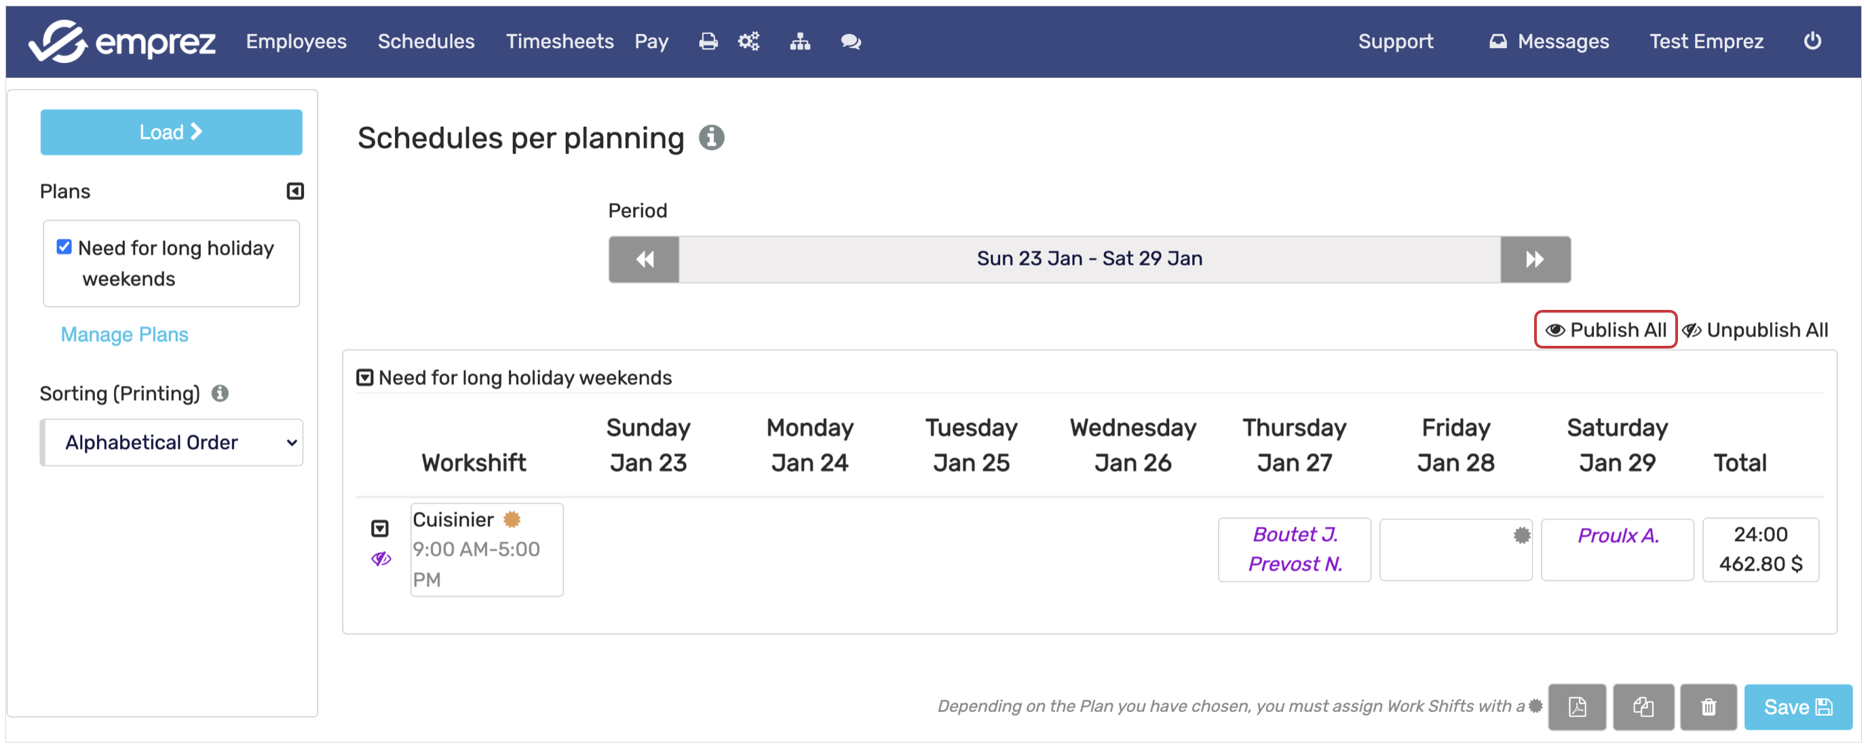Click the printer icon in navbar
This screenshot has height=750, width=1870.
coord(708,41)
